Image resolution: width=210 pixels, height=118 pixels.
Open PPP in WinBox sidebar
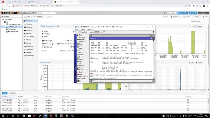tap(79, 46)
